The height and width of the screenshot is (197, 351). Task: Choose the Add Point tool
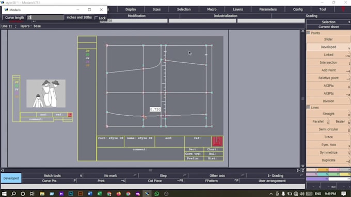(328, 70)
